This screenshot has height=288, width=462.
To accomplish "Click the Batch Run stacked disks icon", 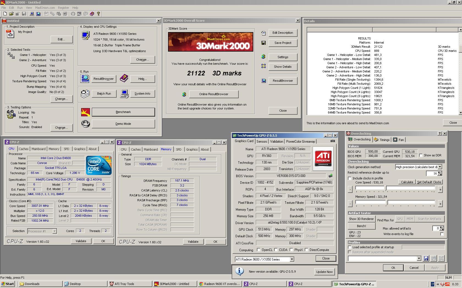I will (x=85, y=94).
